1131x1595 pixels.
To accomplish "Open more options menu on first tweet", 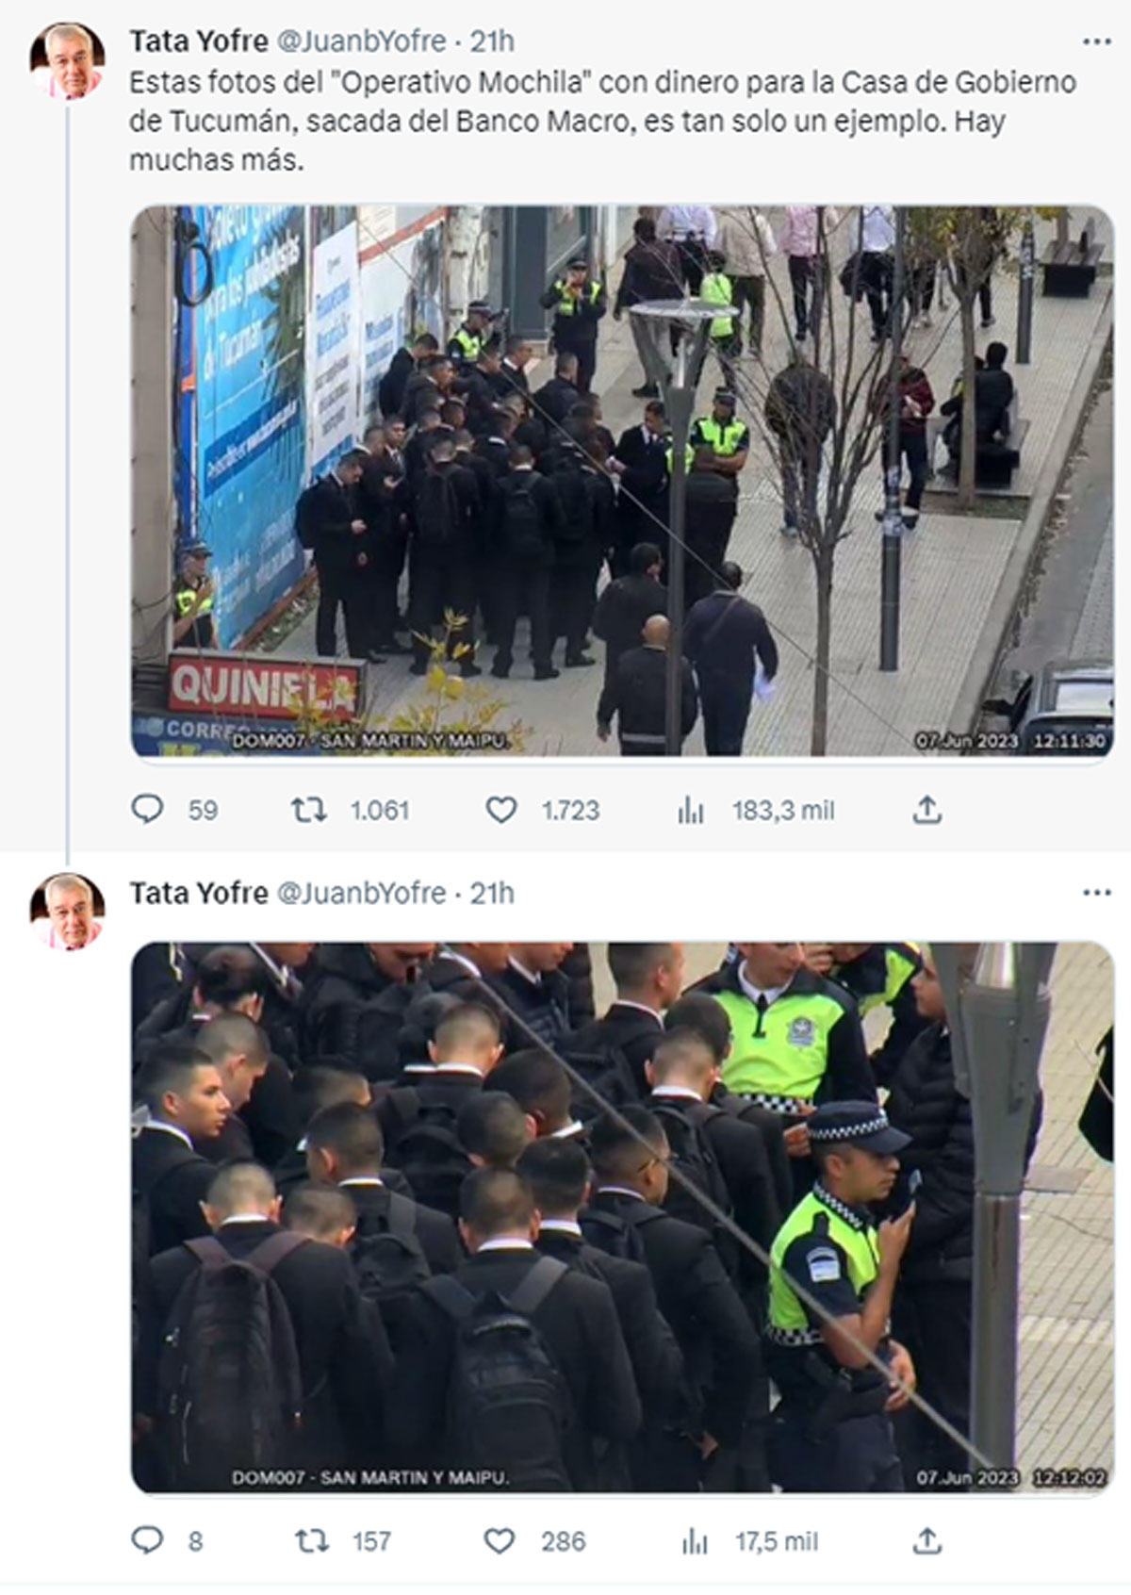I will pos(1097,41).
